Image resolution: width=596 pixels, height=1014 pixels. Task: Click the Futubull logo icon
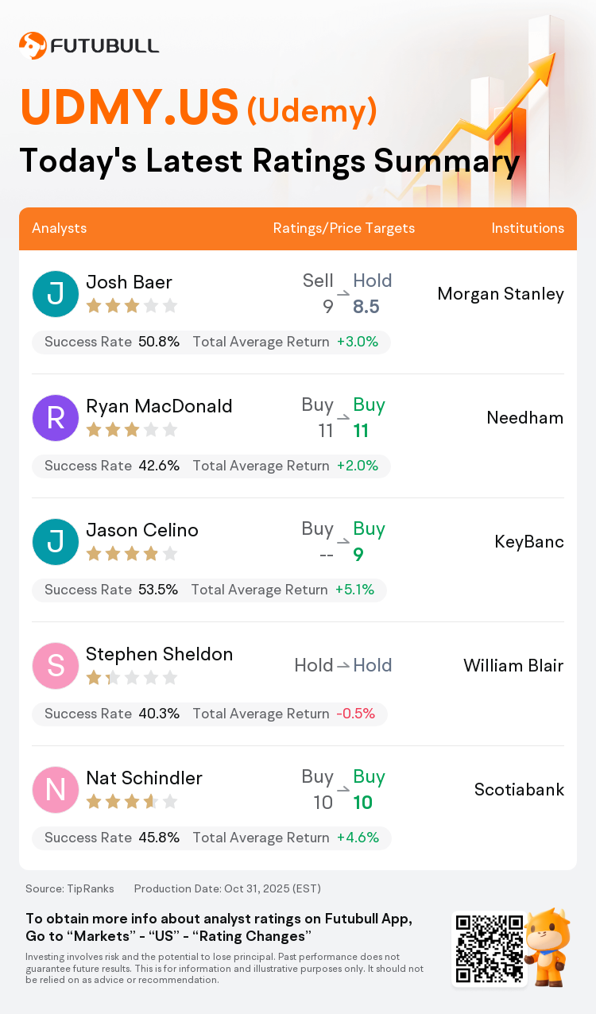(x=32, y=45)
